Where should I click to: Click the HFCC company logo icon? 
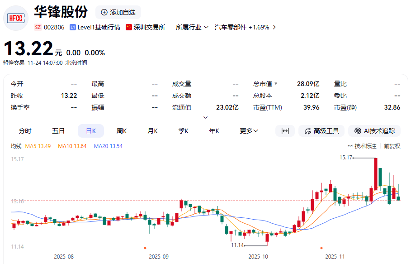click(x=16, y=18)
